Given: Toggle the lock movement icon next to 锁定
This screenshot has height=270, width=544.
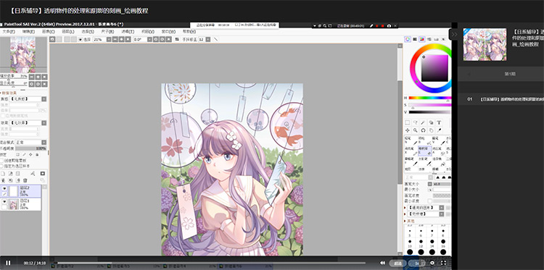Looking at the screenshot, I should click(30, 155).
